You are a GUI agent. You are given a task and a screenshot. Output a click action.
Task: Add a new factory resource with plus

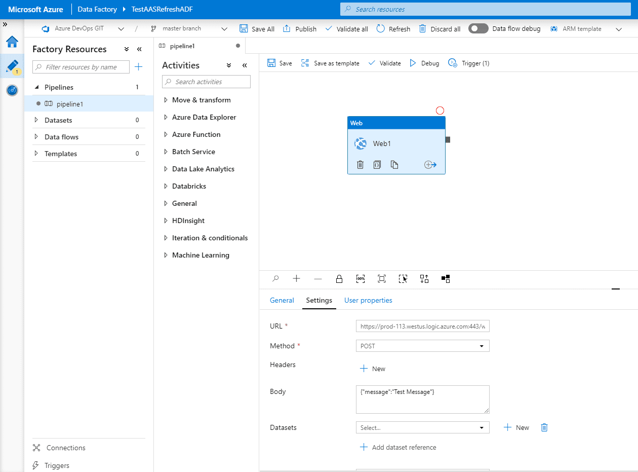tap(138, 67)
